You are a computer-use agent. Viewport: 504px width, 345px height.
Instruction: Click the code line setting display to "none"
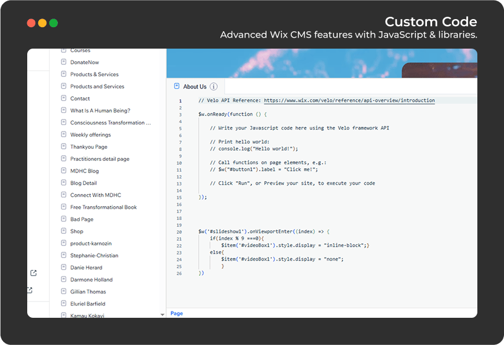282,259
